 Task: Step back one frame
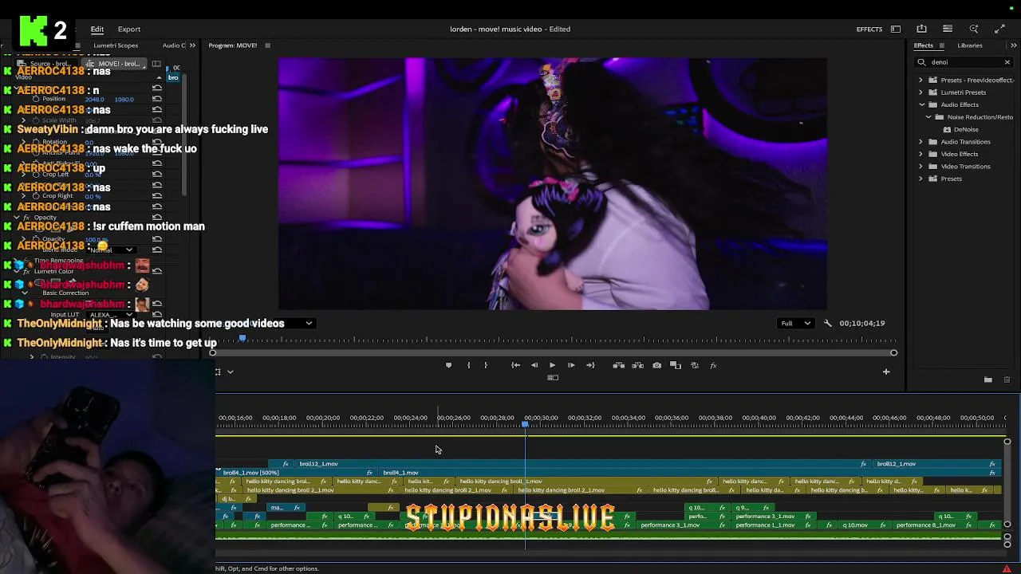(x=534, y=365)
